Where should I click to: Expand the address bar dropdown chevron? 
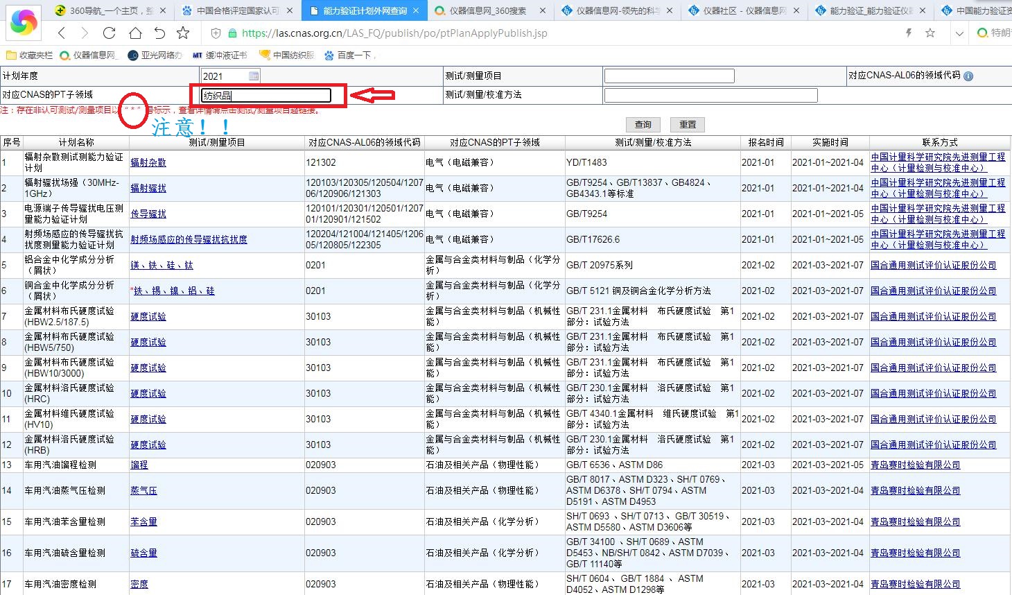[x=959, y=33]
